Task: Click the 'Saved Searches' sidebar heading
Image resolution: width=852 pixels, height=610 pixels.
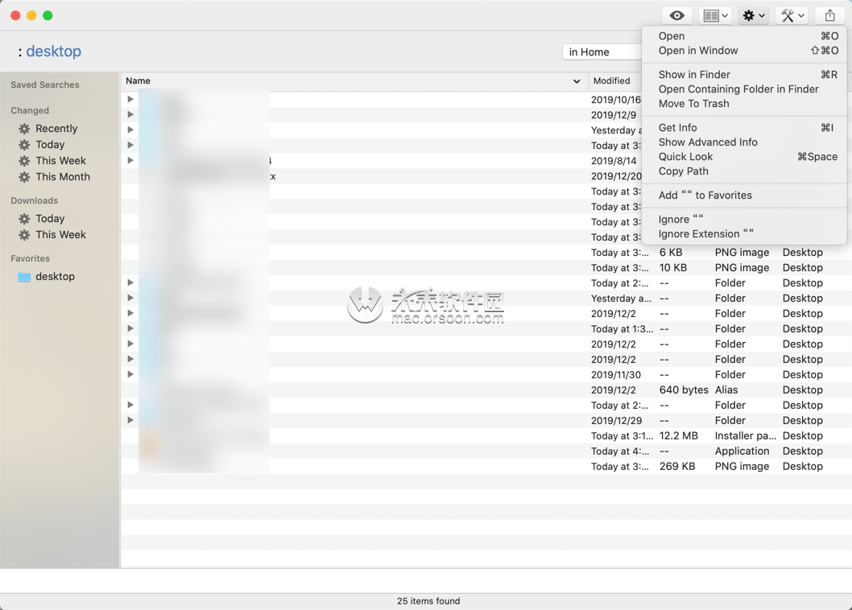Action: pyautogui.click(x=44, y=84)
